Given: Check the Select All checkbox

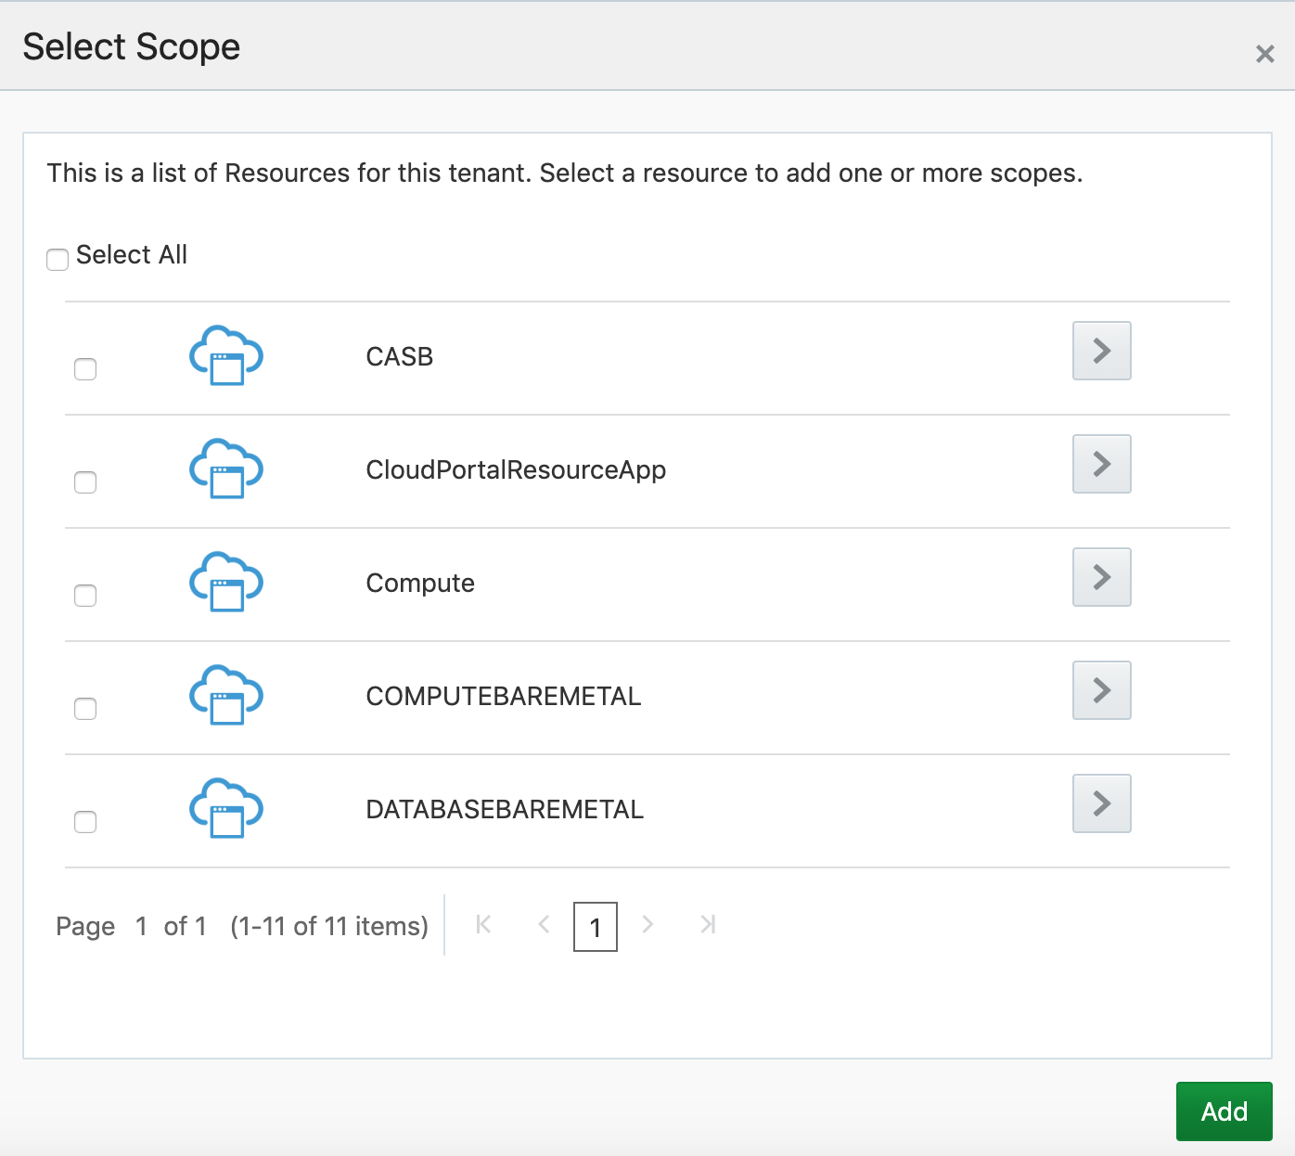Looking at the screenshot, I should (58, 260).
